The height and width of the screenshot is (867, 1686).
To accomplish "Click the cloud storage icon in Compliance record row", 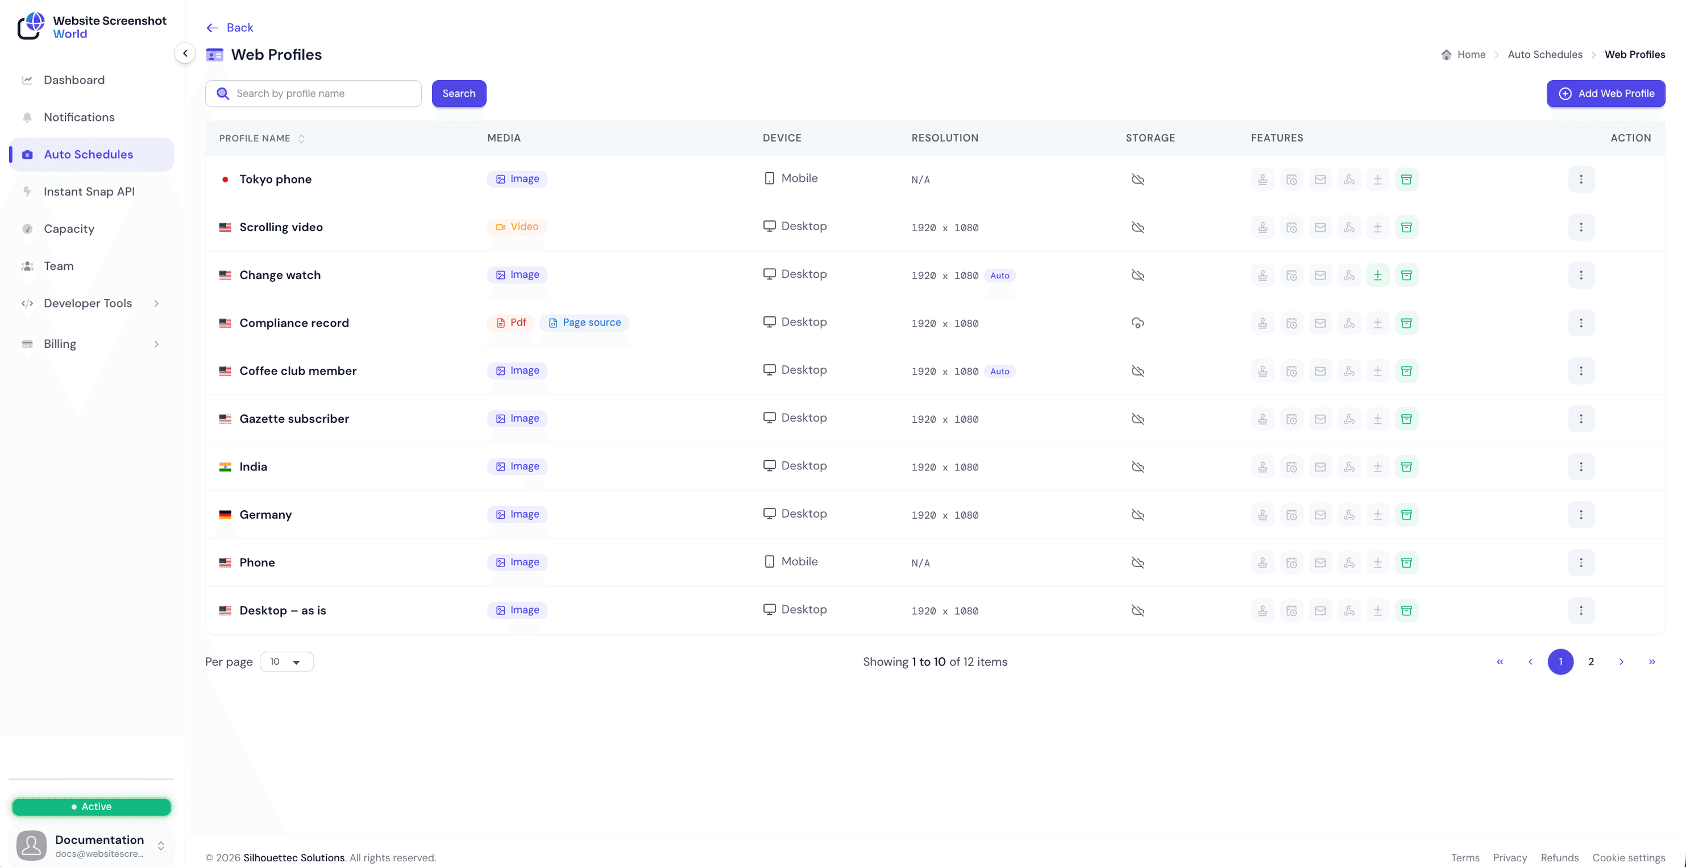I will (1137, 323).
